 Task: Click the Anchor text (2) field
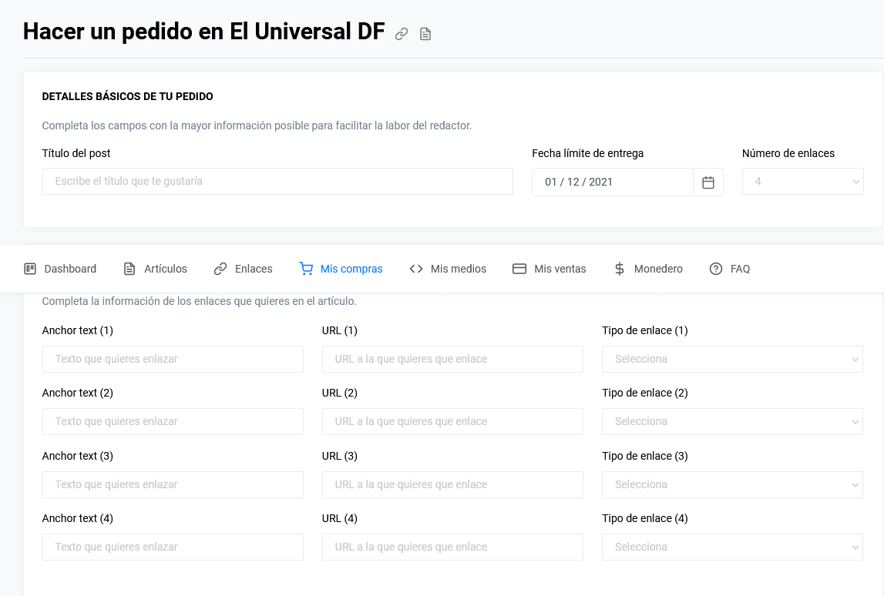173,421
